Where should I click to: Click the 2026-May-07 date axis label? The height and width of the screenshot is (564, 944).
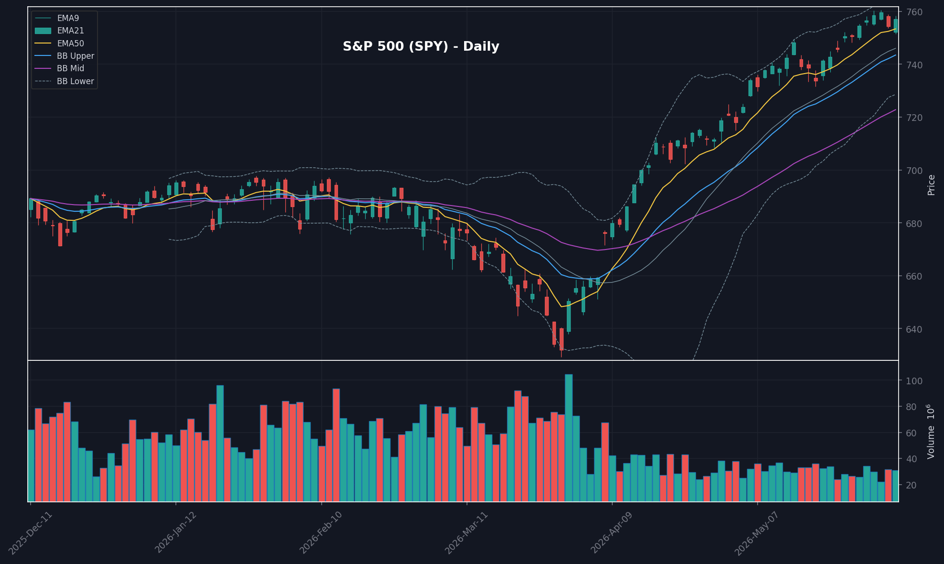pos(758,533)
